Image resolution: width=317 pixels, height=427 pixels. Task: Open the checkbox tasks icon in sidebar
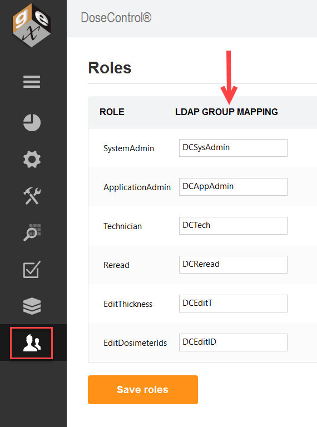coord(32,269)
